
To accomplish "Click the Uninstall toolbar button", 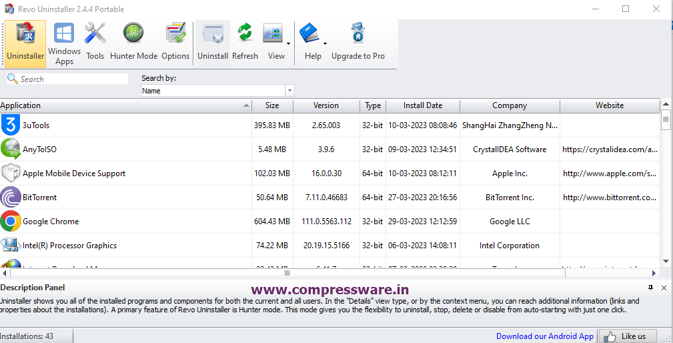I will point(213,44).
